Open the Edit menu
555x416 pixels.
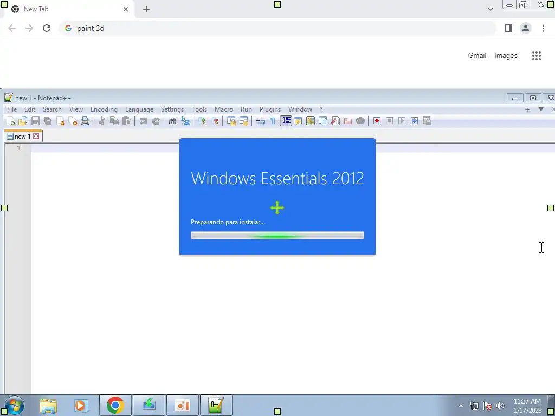click(30, 109)
